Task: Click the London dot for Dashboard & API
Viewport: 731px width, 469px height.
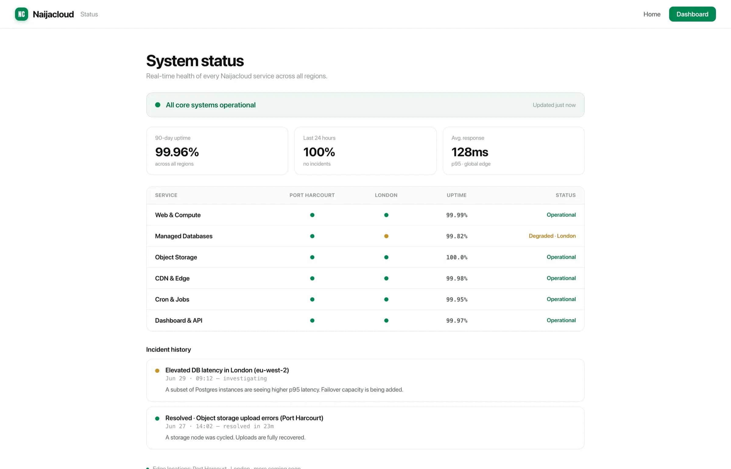Action: click(x=386, y=320)
